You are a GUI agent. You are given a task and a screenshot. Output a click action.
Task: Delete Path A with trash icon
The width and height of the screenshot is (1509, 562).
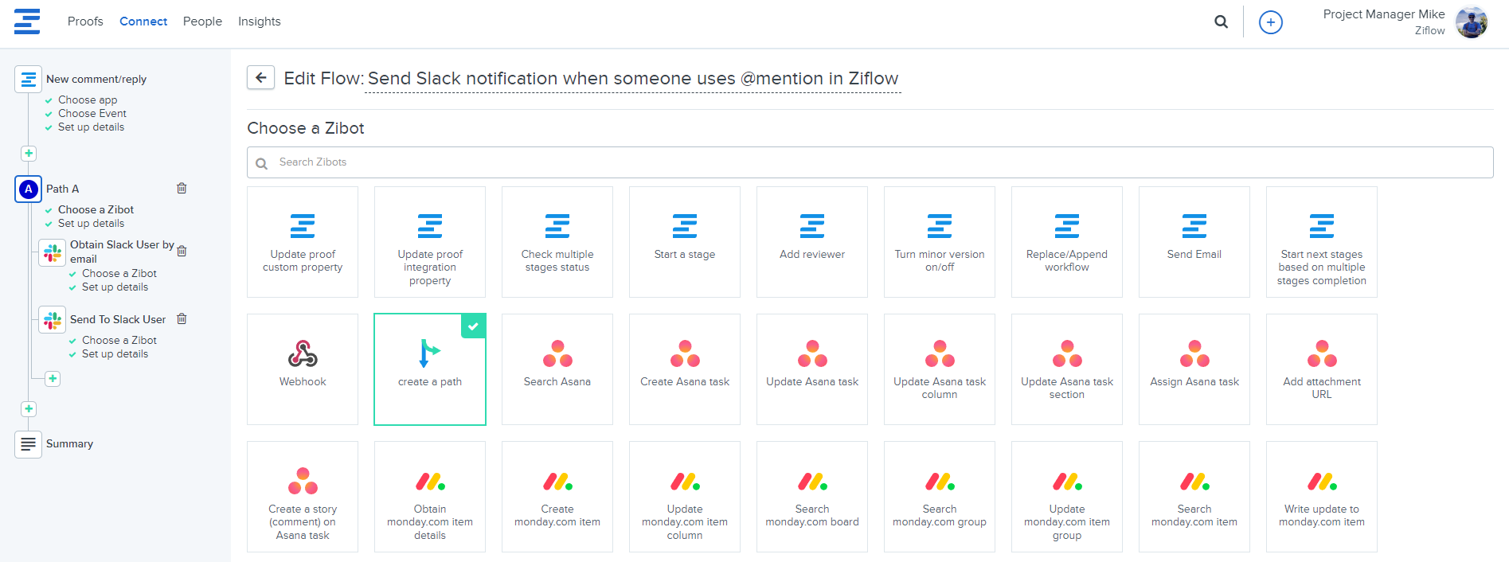(x=182, y=189)
